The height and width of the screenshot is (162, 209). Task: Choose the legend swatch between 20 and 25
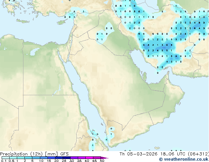tap(59, 158)
